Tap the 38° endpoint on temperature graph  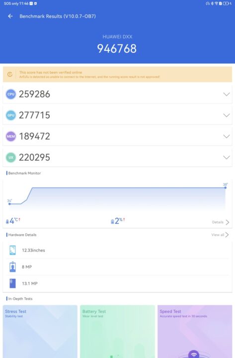pos(225,187)
